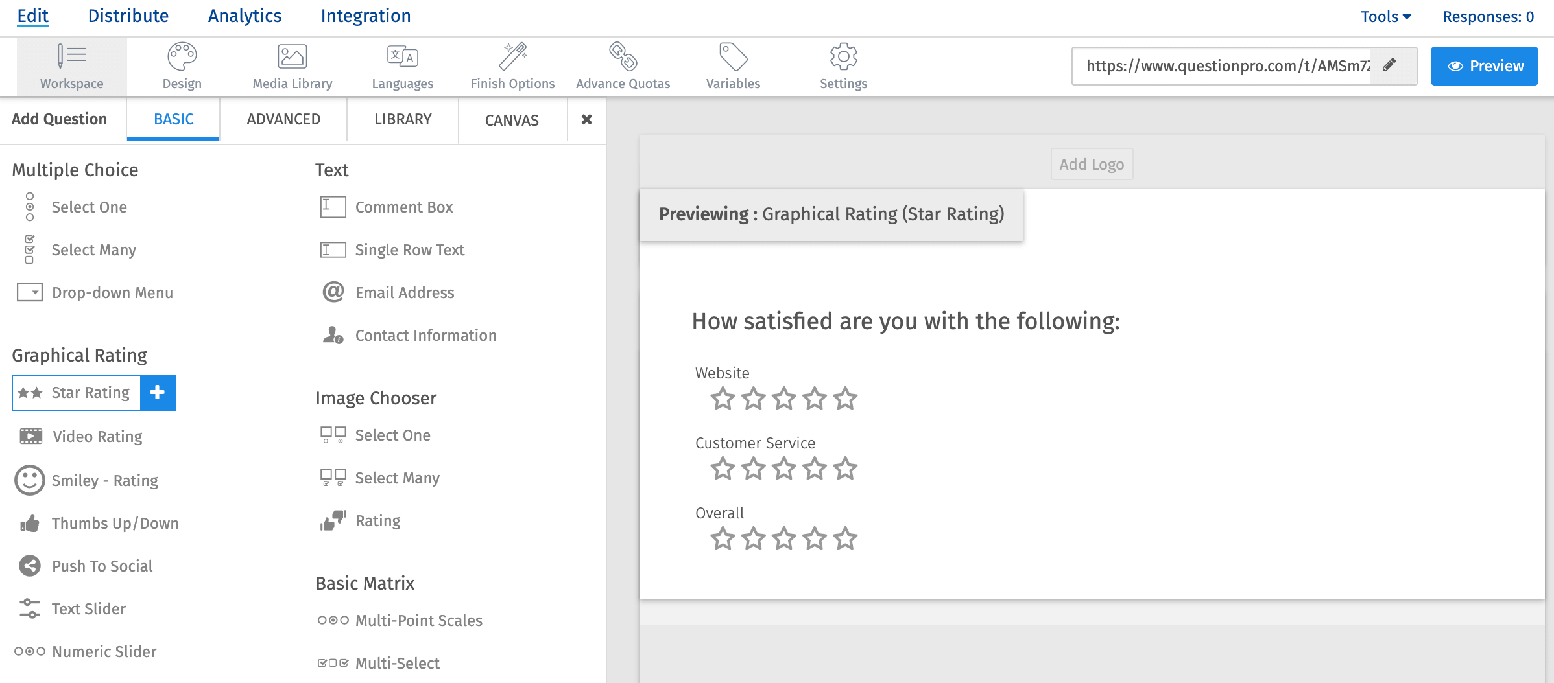This screenshot has width=1554, height=683.
Task: Select the Push To Social question type
Action: click(102, 566)
